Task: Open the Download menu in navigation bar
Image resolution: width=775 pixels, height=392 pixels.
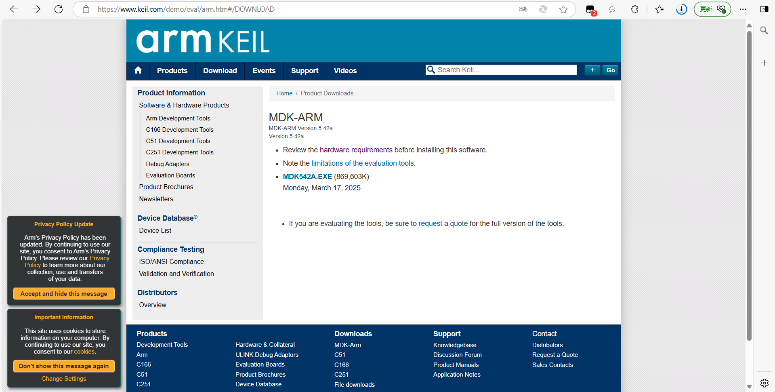Action: click(220, 71)
